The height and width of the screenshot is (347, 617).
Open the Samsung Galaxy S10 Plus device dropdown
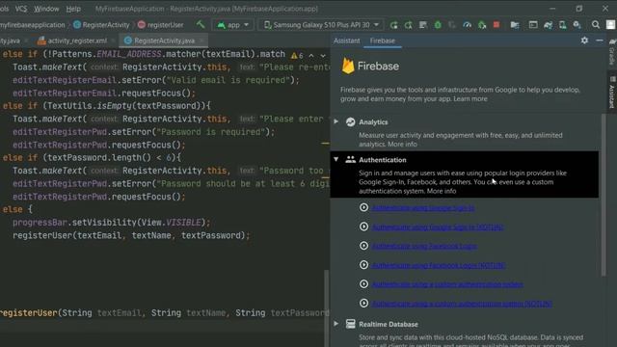[x=322, y=25]
